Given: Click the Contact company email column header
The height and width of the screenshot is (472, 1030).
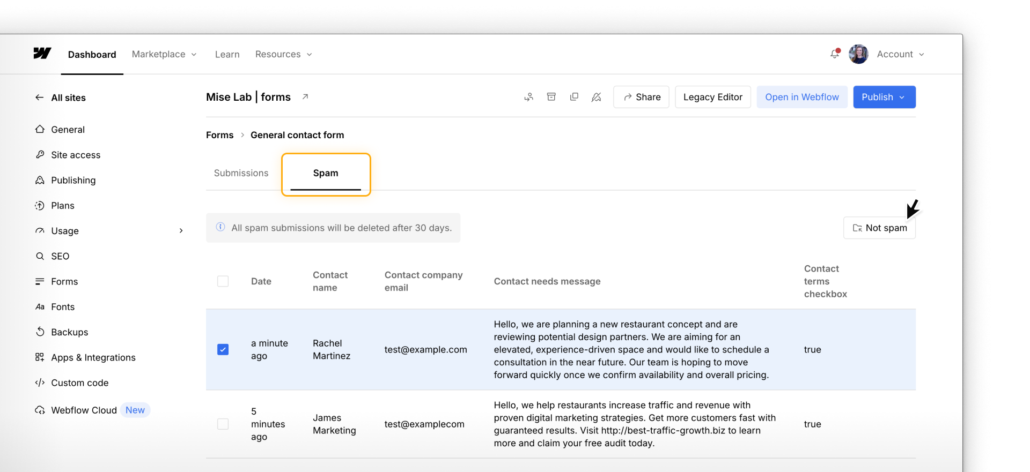Looking at the screenshot, I should pos(423,281).
